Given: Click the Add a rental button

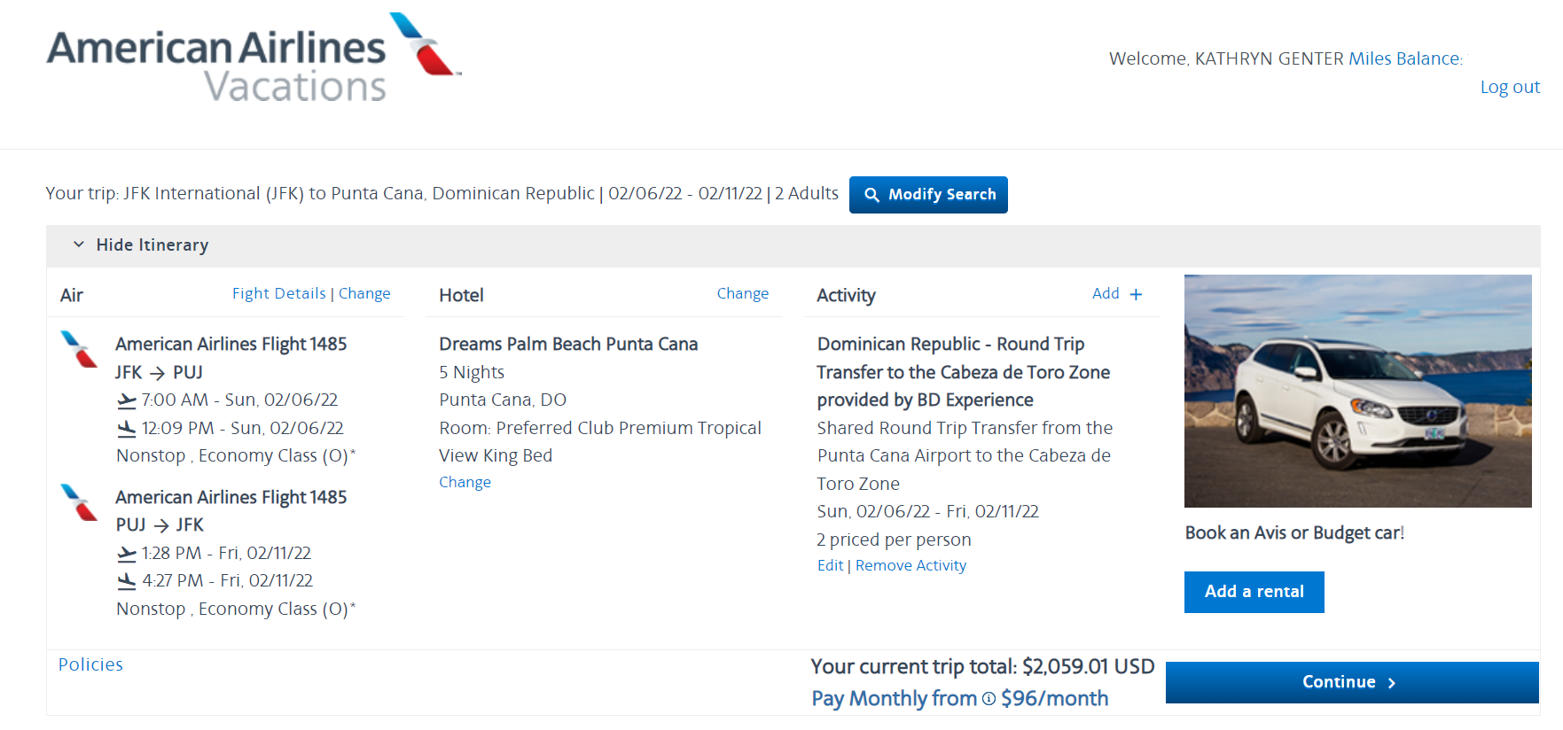Looking at the screenshot, I should (1254, 592).
